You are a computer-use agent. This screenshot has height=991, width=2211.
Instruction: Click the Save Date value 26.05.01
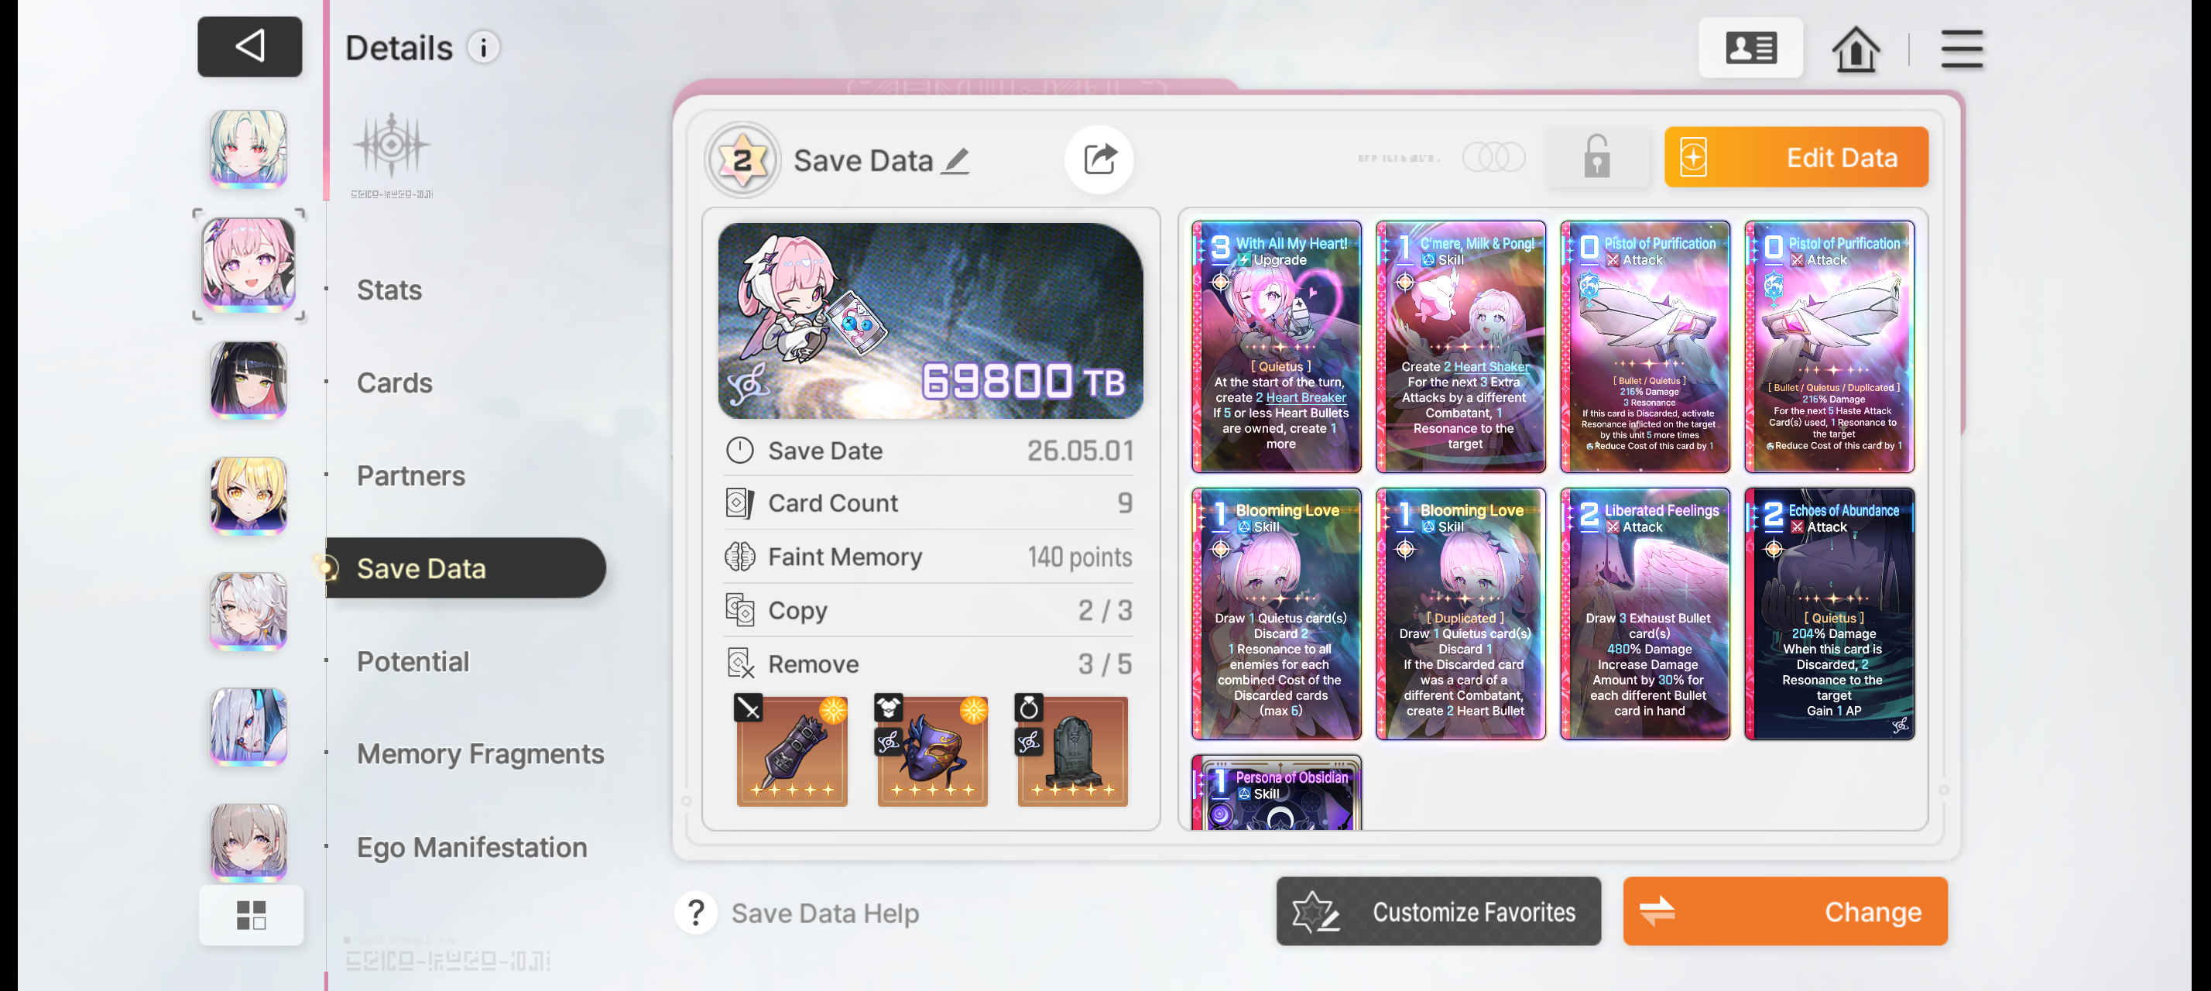[x=1080, y=451]
